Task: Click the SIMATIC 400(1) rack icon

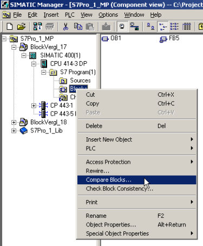Action: coord(33,56)
